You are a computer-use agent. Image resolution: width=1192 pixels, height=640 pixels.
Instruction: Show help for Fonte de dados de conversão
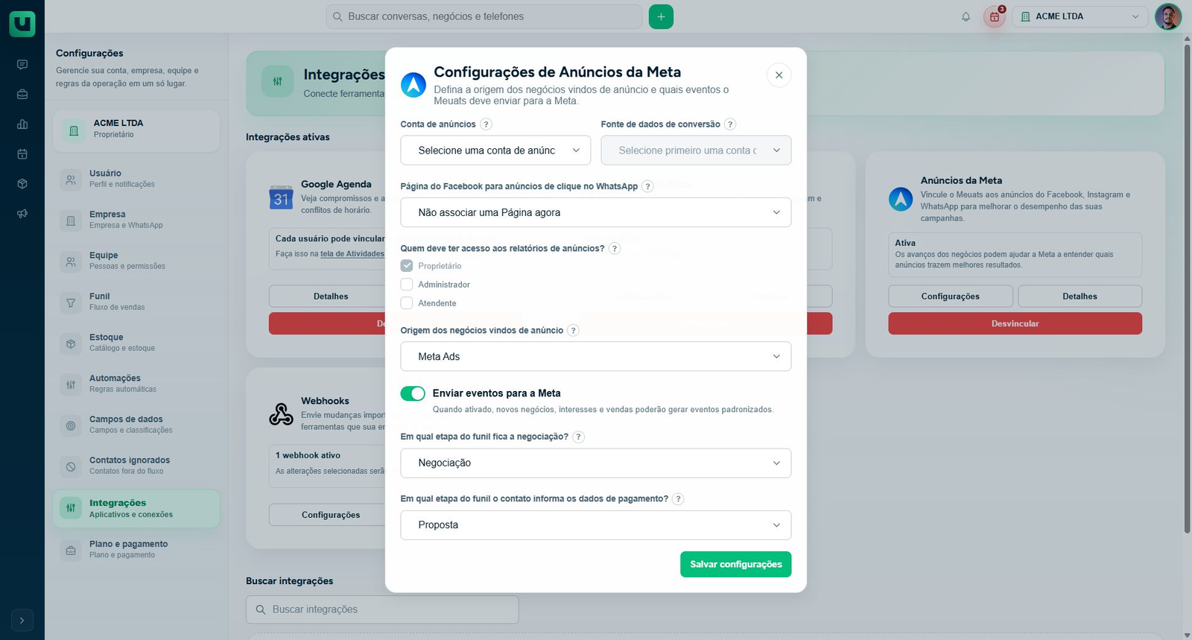pos(730,124)
